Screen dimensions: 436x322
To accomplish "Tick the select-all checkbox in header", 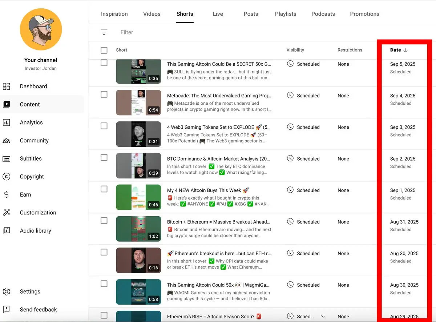I will (104, 50).
